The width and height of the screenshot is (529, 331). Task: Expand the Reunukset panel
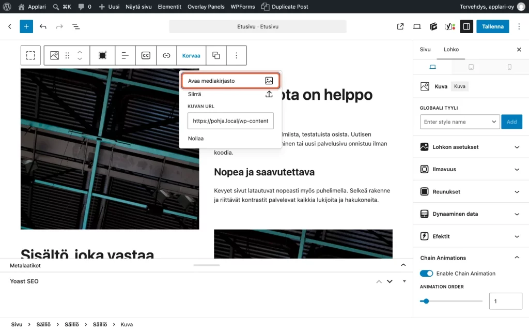[471, 191]
